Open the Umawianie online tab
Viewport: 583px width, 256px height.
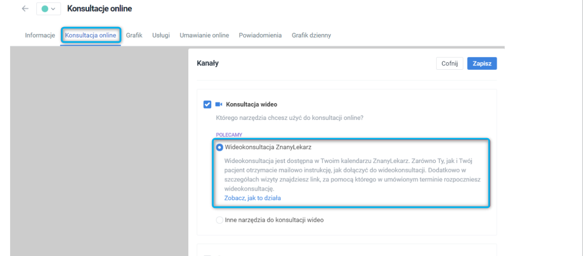[204, 35]
